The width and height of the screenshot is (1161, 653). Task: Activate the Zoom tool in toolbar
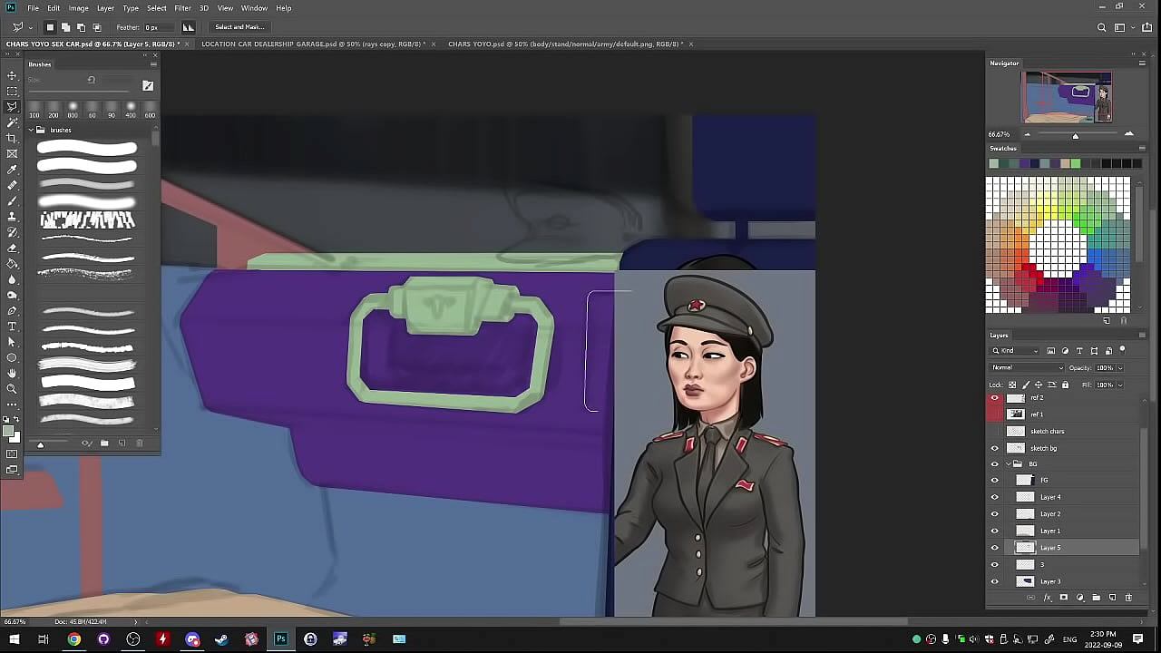pos(12,389)
